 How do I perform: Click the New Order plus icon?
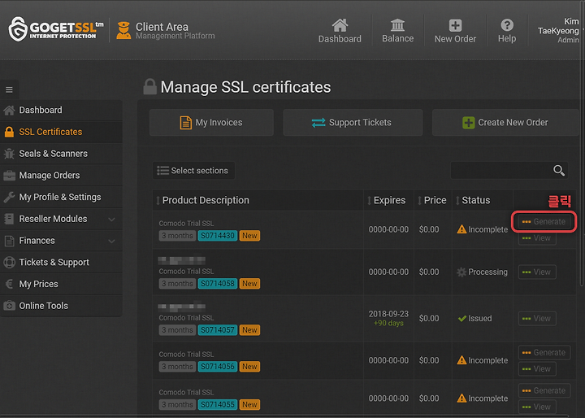(x=455, y=25)
